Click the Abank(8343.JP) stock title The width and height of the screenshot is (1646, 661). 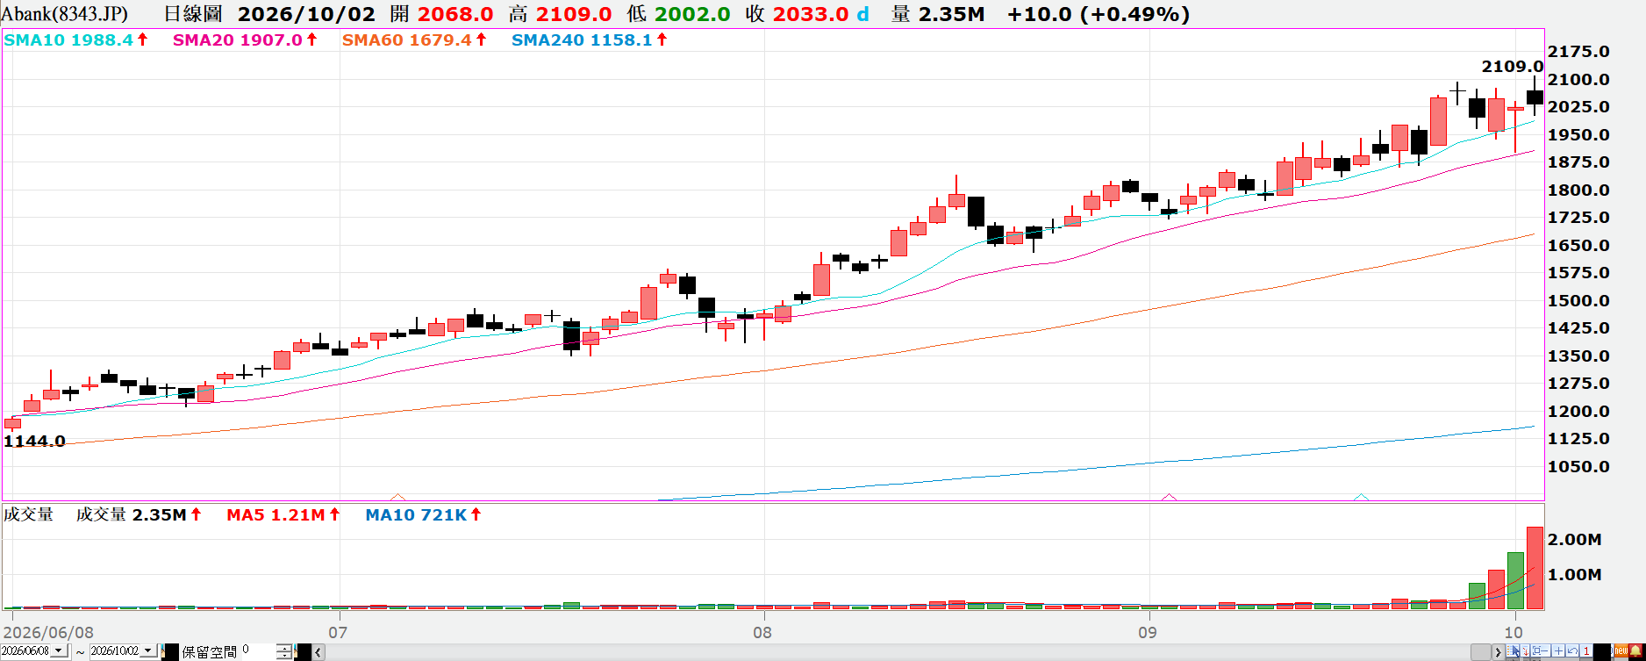tap(64, 14)
